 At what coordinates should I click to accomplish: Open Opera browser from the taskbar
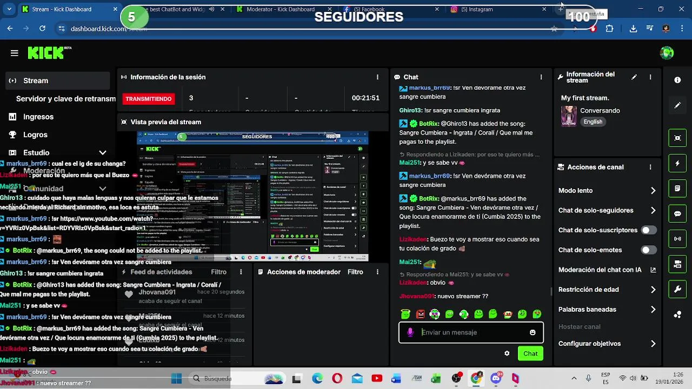(x=337, y=379)
